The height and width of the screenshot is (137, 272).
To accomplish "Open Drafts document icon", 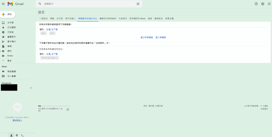I will tap(3, 47).
